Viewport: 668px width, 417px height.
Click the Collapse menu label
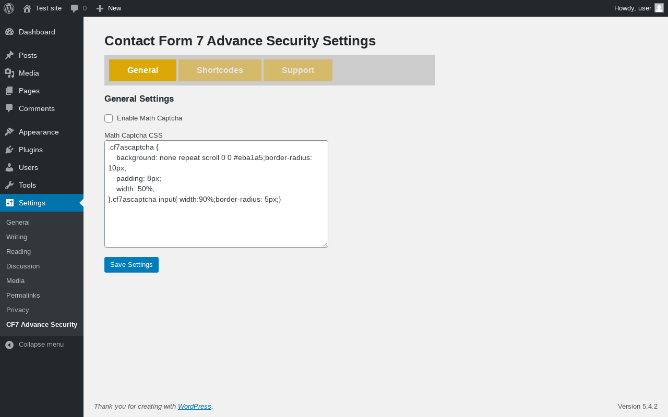click(41, 345)
